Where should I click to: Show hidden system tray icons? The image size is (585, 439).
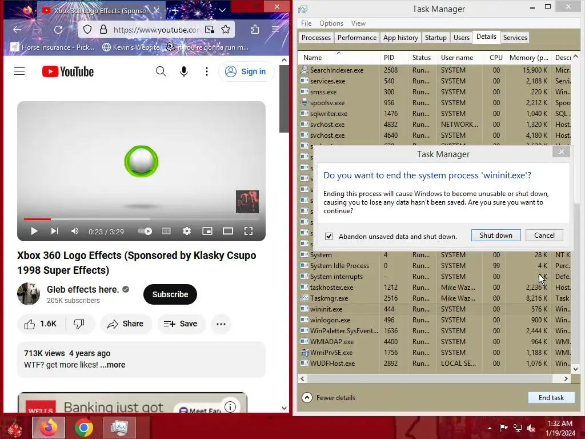(x=490, y=428)
